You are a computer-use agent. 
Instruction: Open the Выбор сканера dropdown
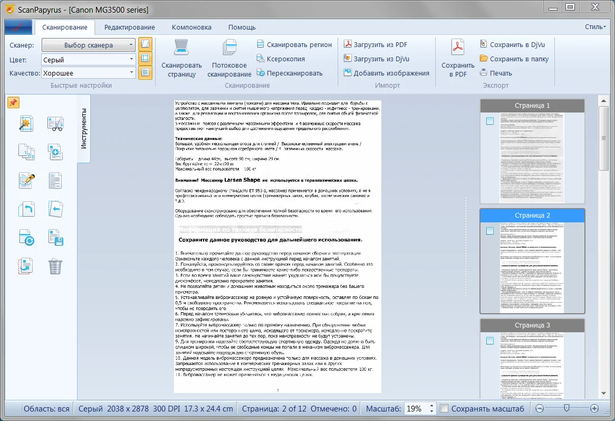(89, 45)
